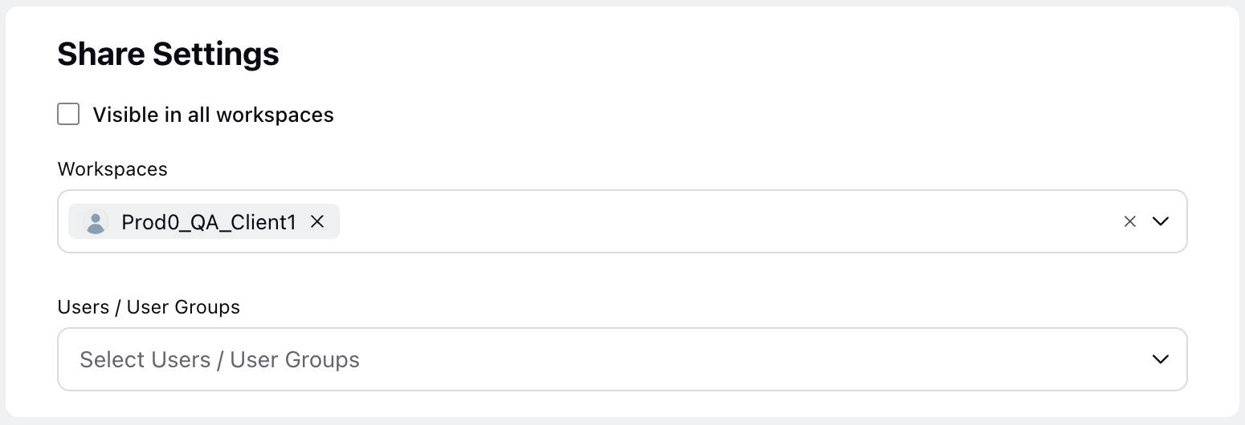Viewport: 1245px width, 425px height.
Task: Remove the Prod0_QA_Client1 workspace chip
Action: [x=317, y=222]
